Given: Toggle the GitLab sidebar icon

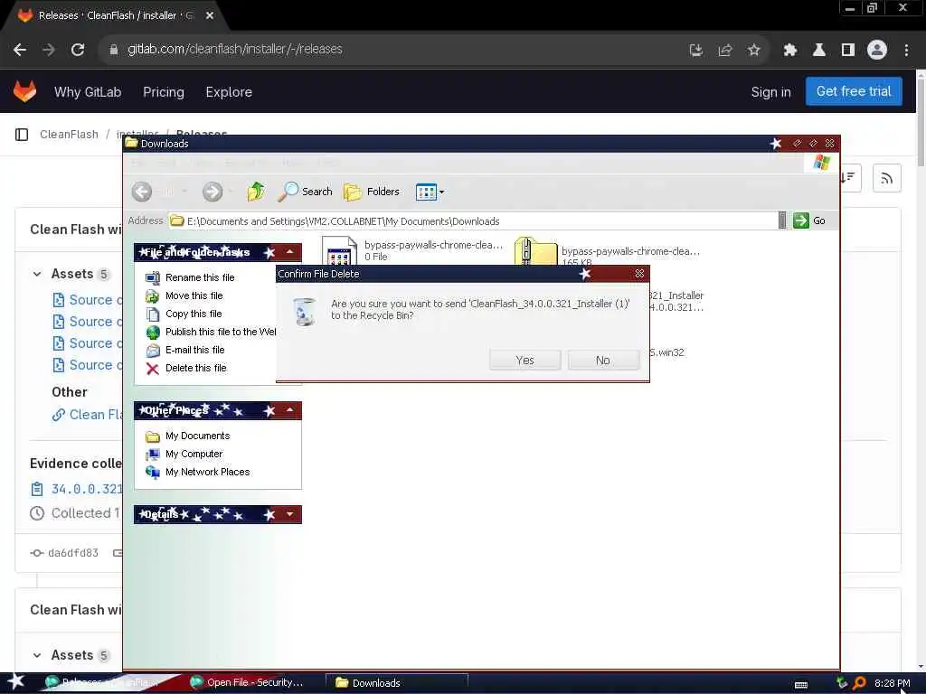Looking at the screenshot, I should [22, 135].
